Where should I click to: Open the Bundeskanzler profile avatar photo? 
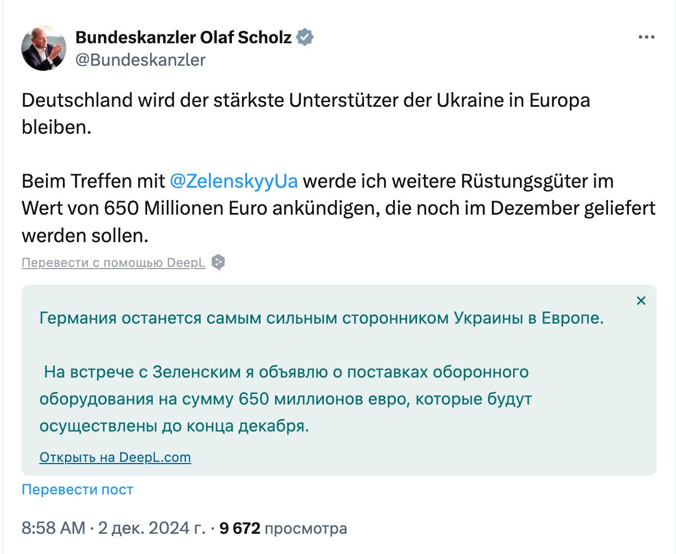[x=44, y=48]
